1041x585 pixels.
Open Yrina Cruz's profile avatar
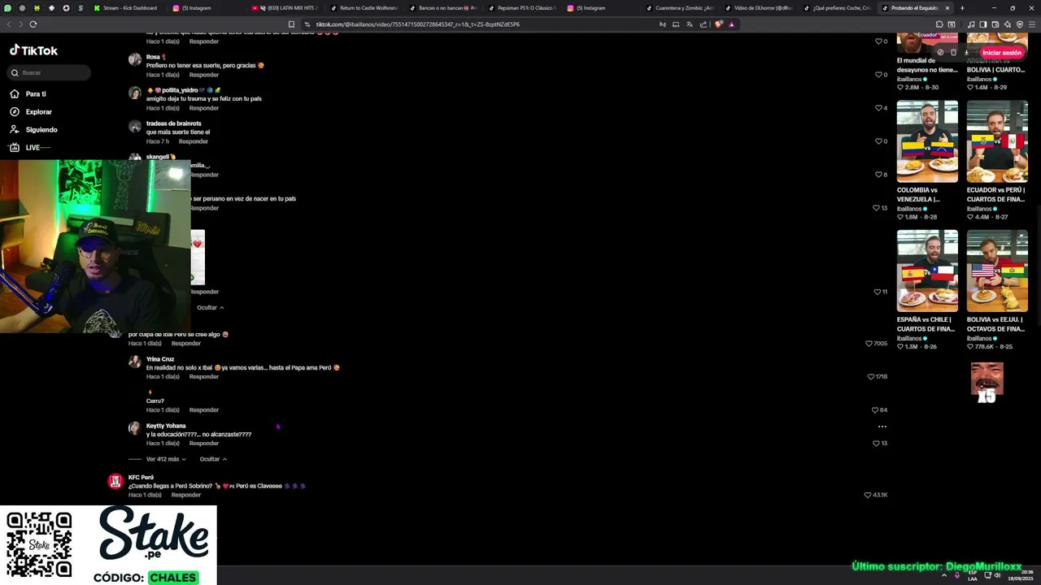tap(134, 362)
